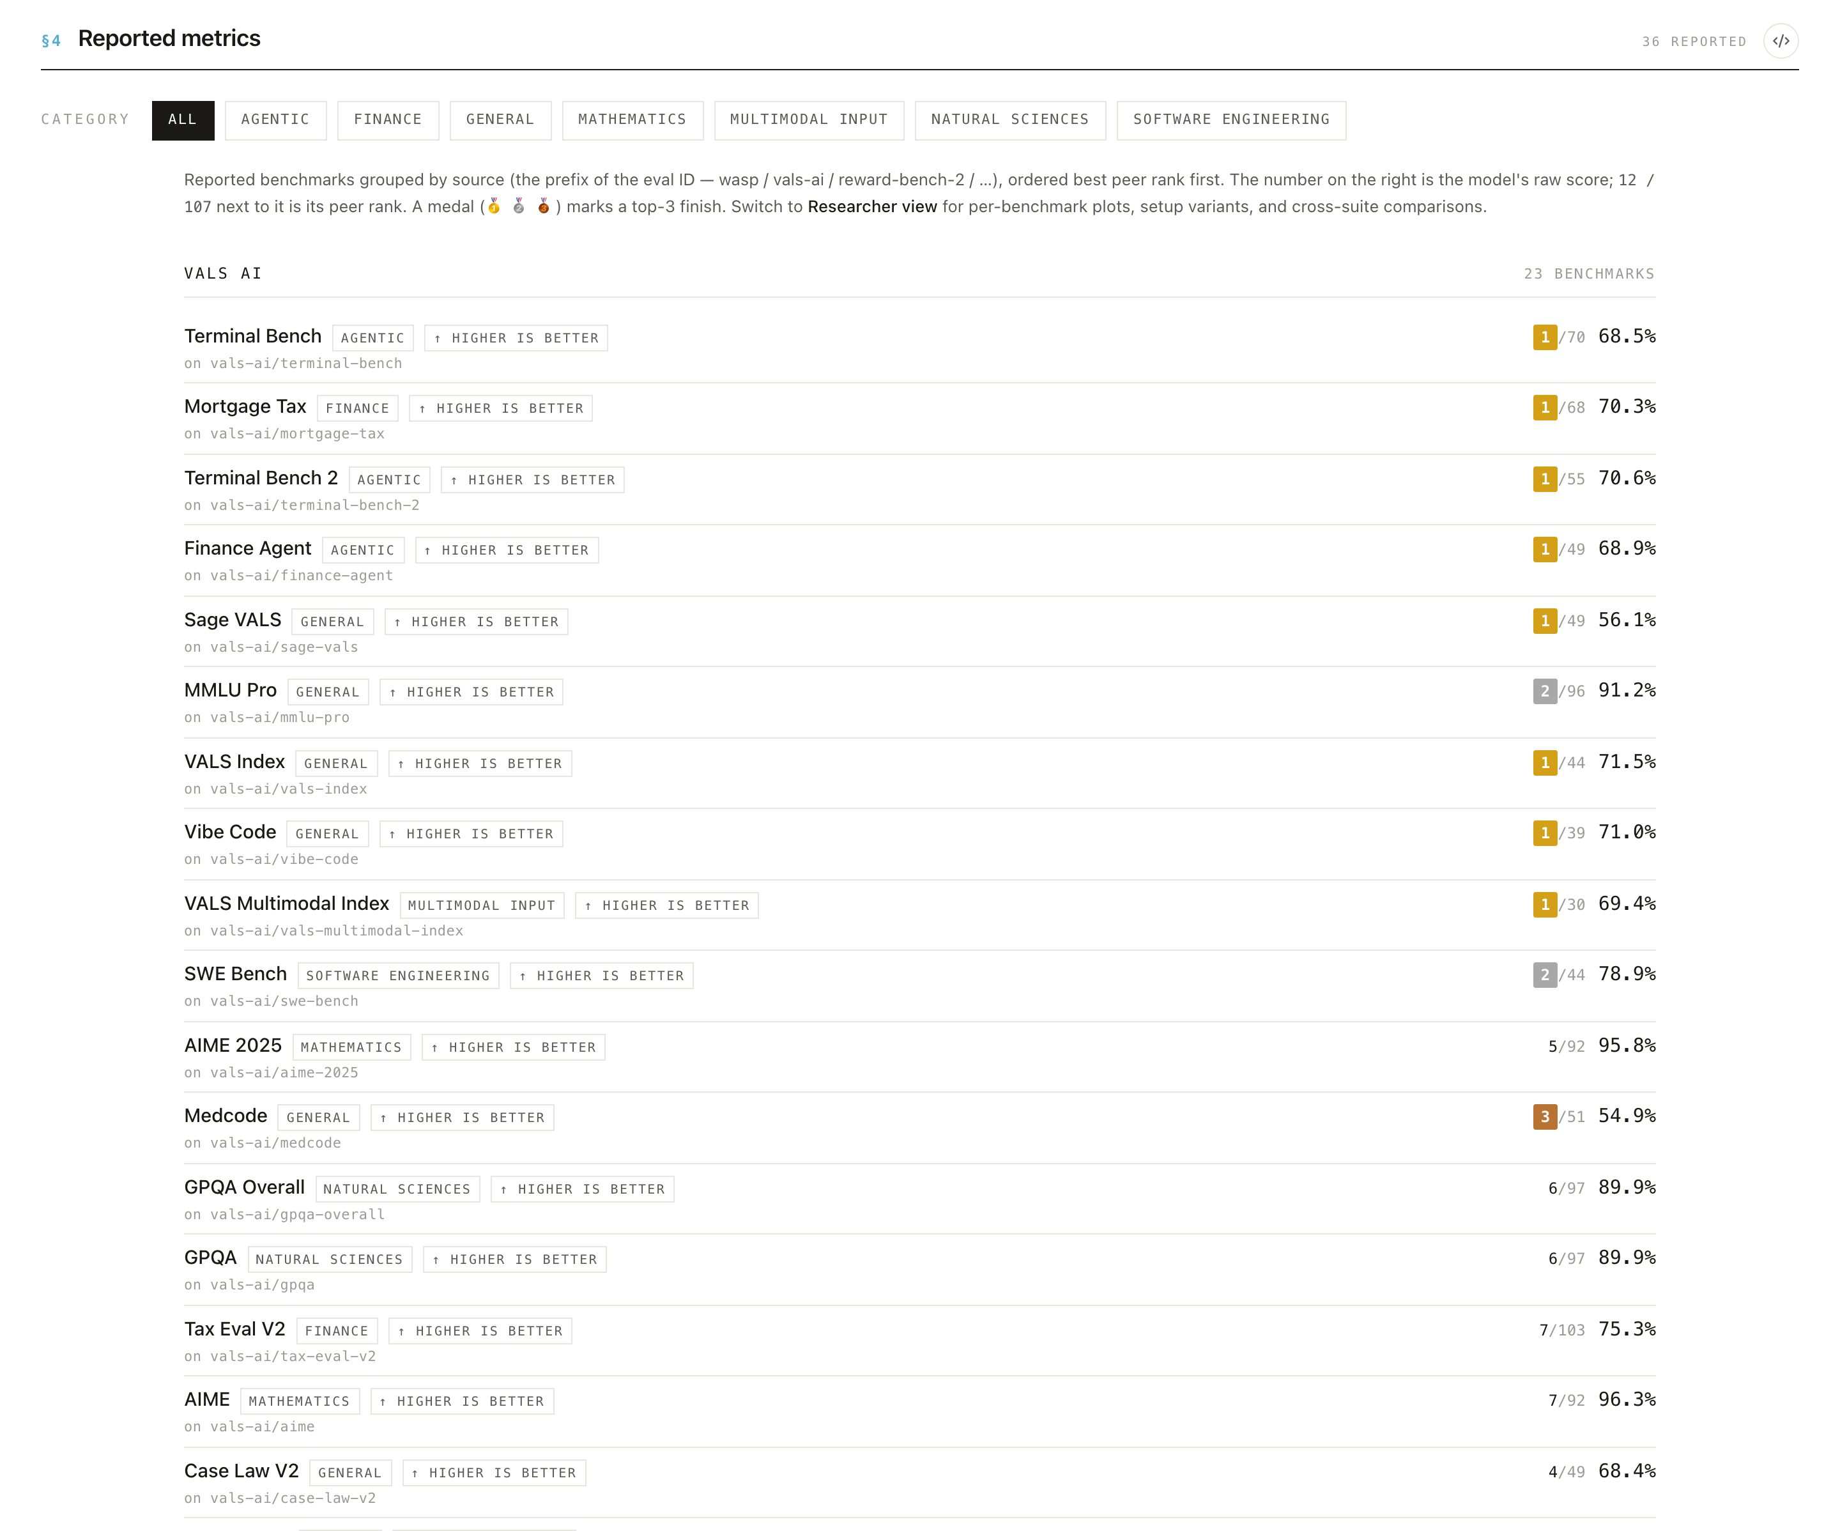This screenshot has height=1531, width=1840.
Task: Click the HIGHER IS BETTER tag on Medcode
Action: (x=463, y=1118)
